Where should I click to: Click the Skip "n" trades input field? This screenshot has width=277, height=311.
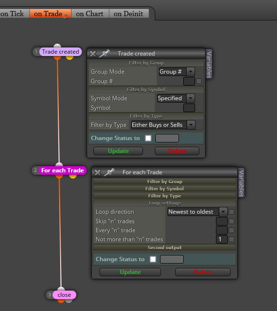(x=222, y=221)
